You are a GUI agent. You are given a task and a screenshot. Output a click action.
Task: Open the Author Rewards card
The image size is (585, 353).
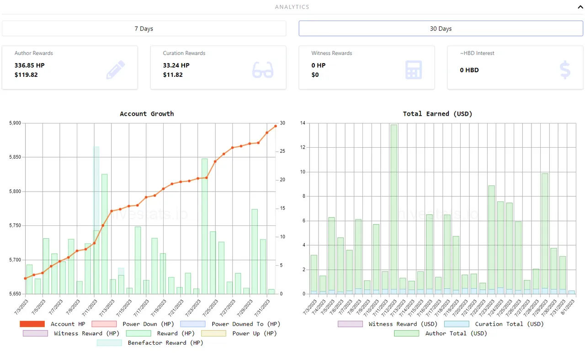click(x=69, y=67)
